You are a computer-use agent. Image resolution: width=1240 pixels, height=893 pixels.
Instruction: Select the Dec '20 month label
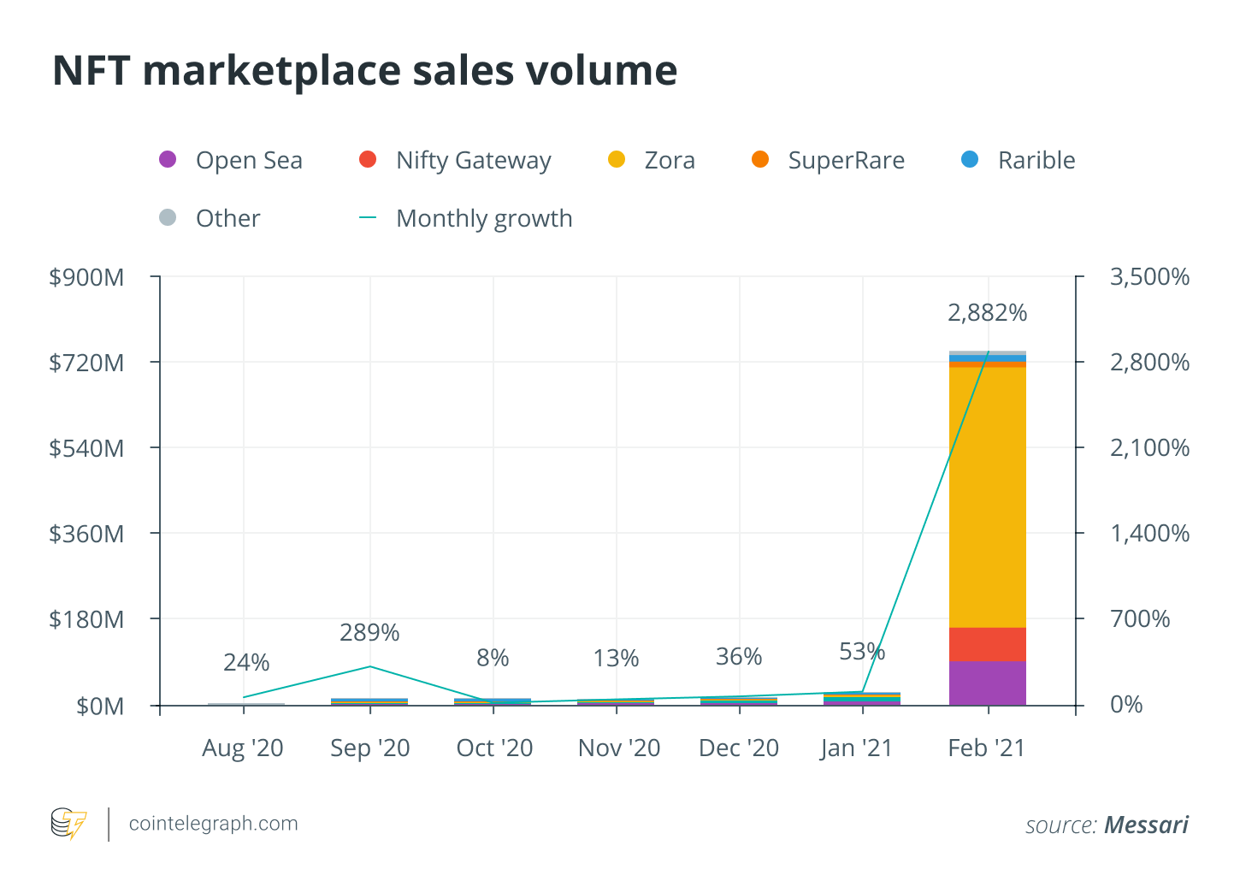[x=739, y=748]
